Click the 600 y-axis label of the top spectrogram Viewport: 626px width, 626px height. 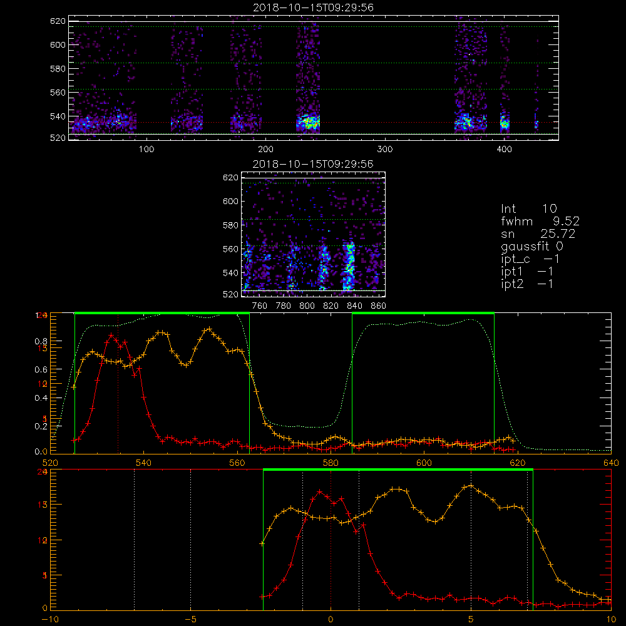[58, 44]
